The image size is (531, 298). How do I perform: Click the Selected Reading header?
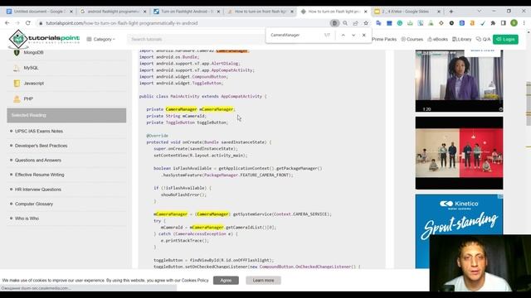pyautogui.click(x=66, y=115)
